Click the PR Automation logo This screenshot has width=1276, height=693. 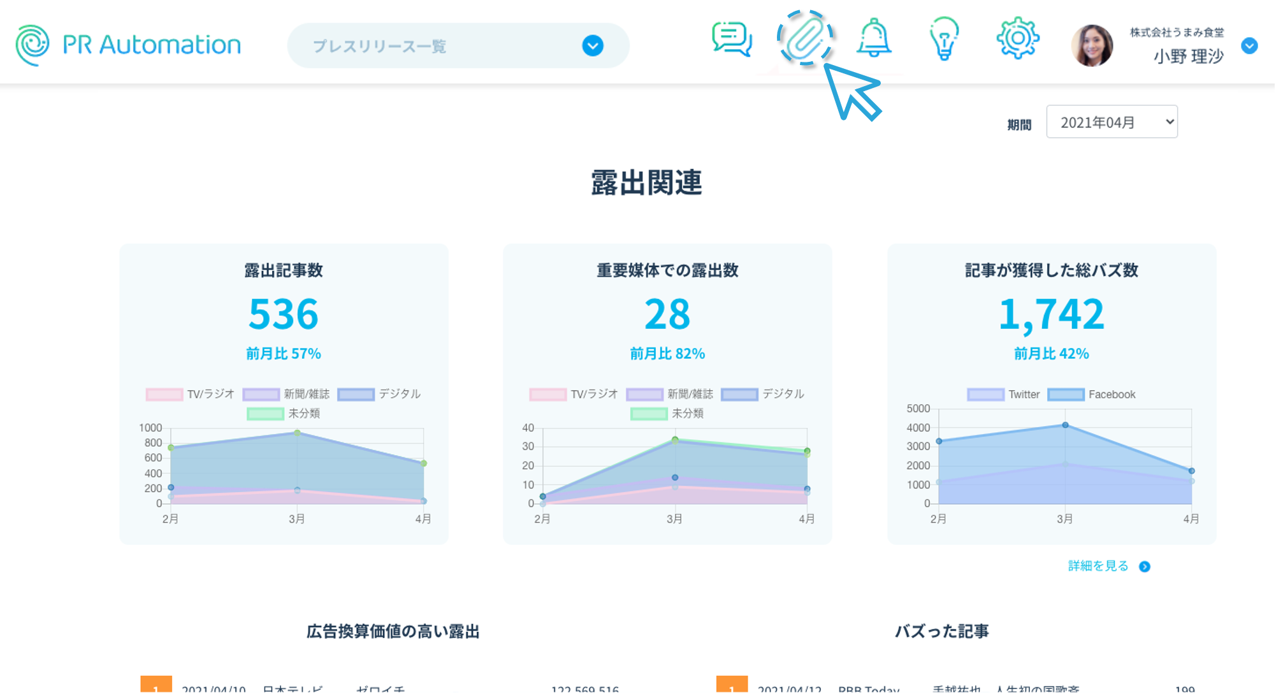click(128, 45)
